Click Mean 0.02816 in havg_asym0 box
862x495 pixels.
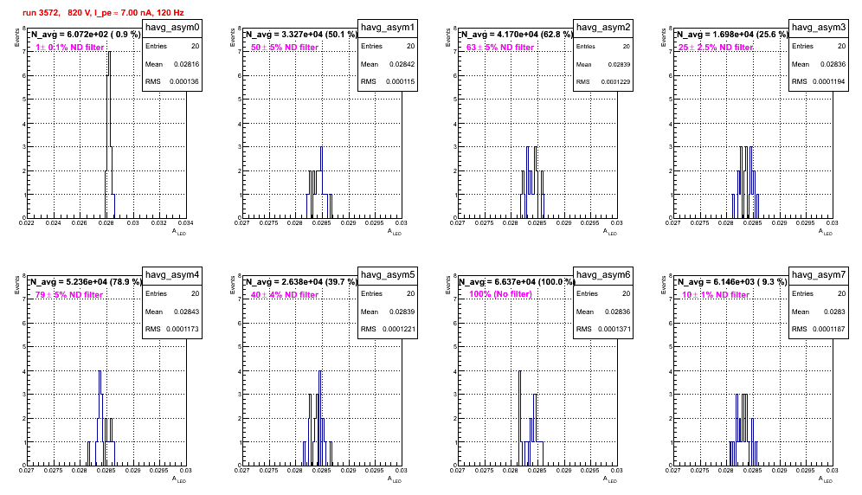coord(172,64)
